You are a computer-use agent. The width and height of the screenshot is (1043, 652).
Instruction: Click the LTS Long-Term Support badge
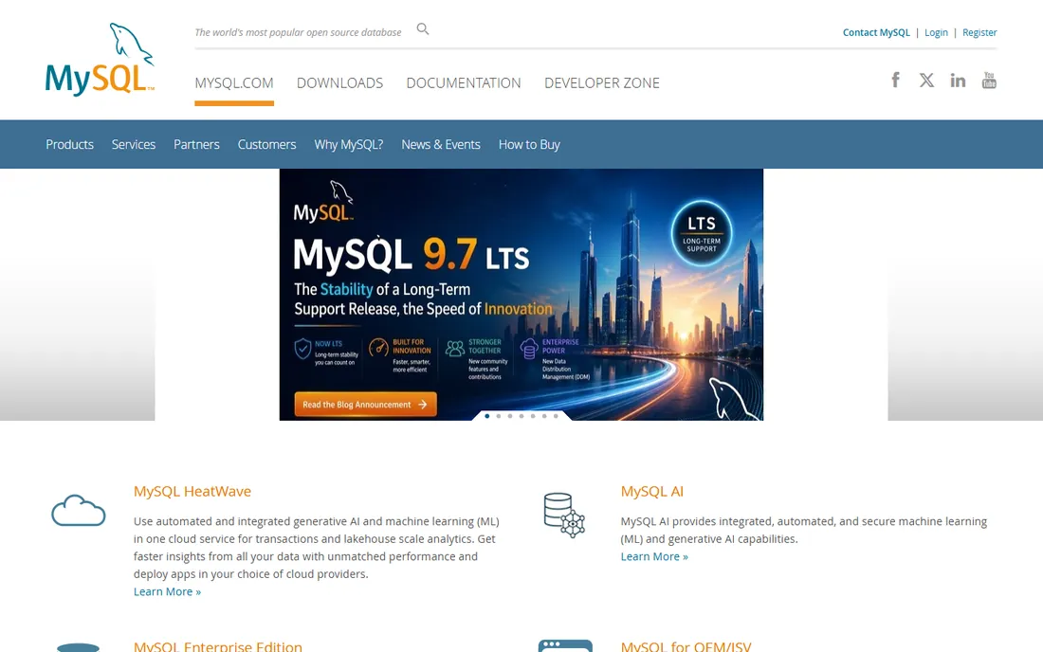point(701,233)
